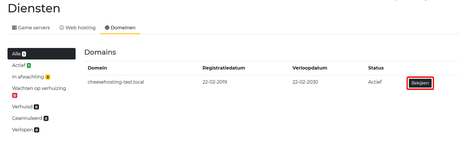The image size is (466, 152).
Task: Click the Domeinen globe icon
Action: pos(107,28)
